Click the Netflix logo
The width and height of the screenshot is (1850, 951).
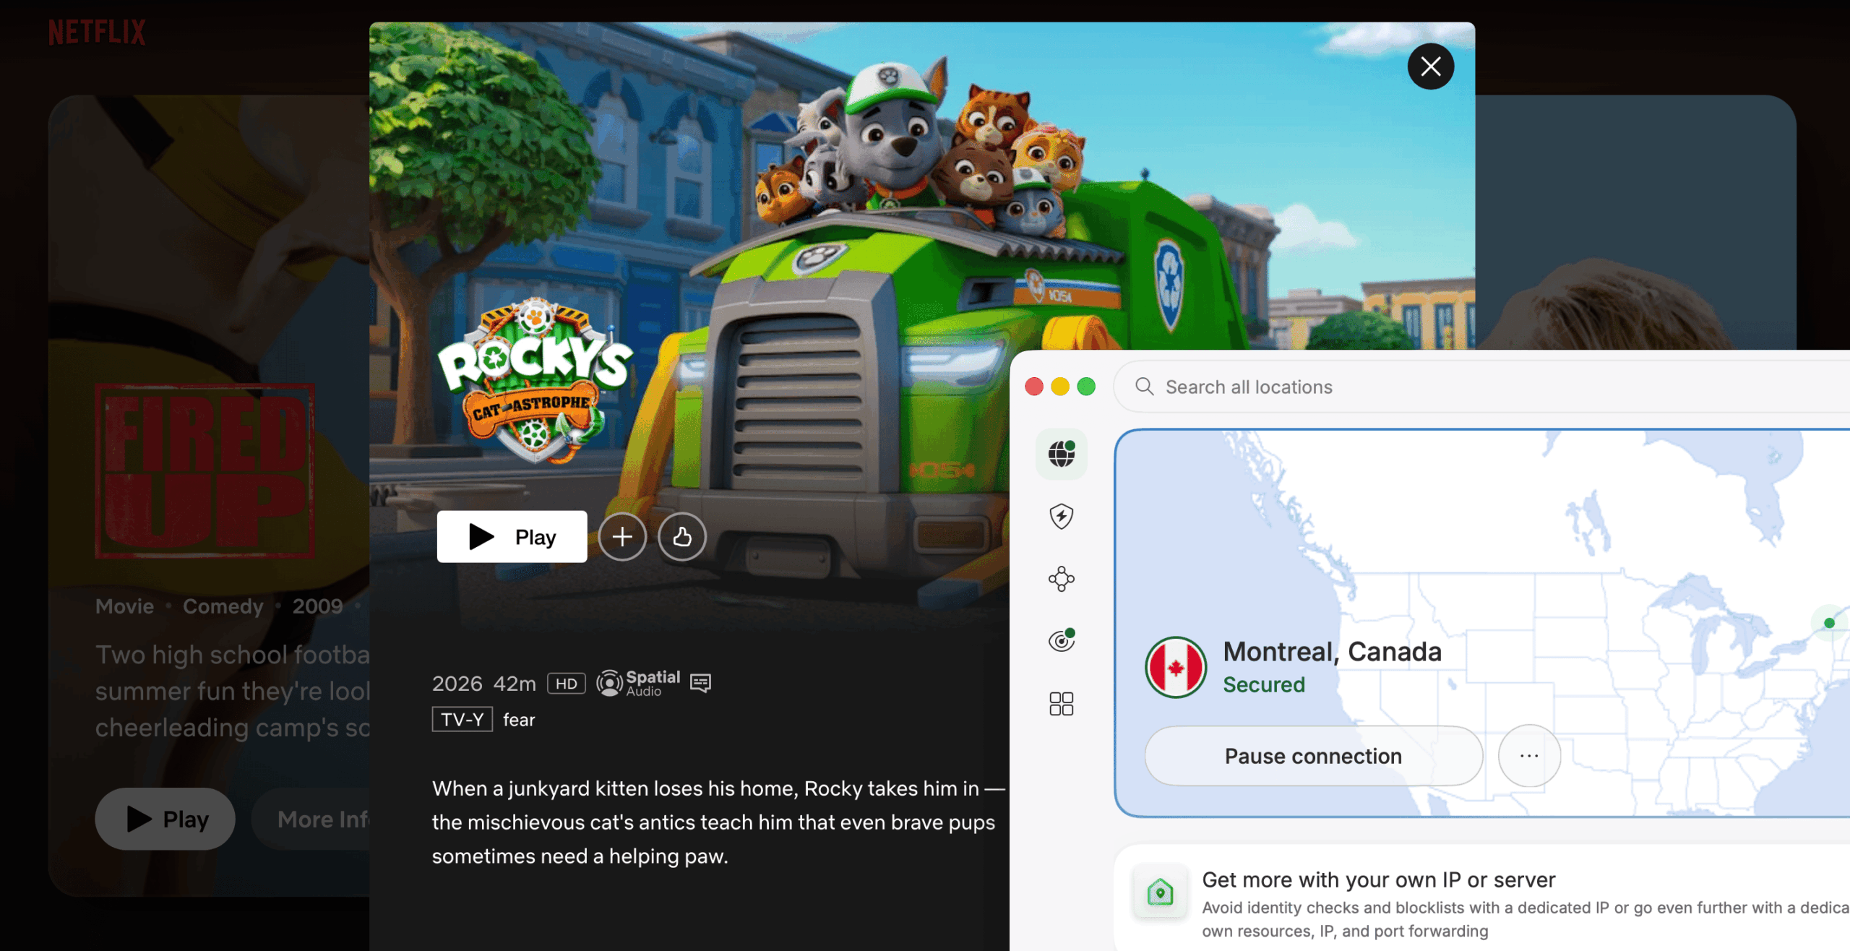pos(97,33)
